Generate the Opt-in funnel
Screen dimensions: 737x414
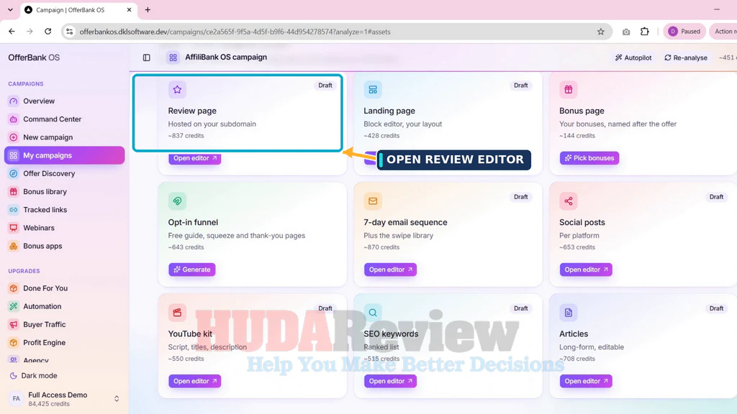(191, 270)
